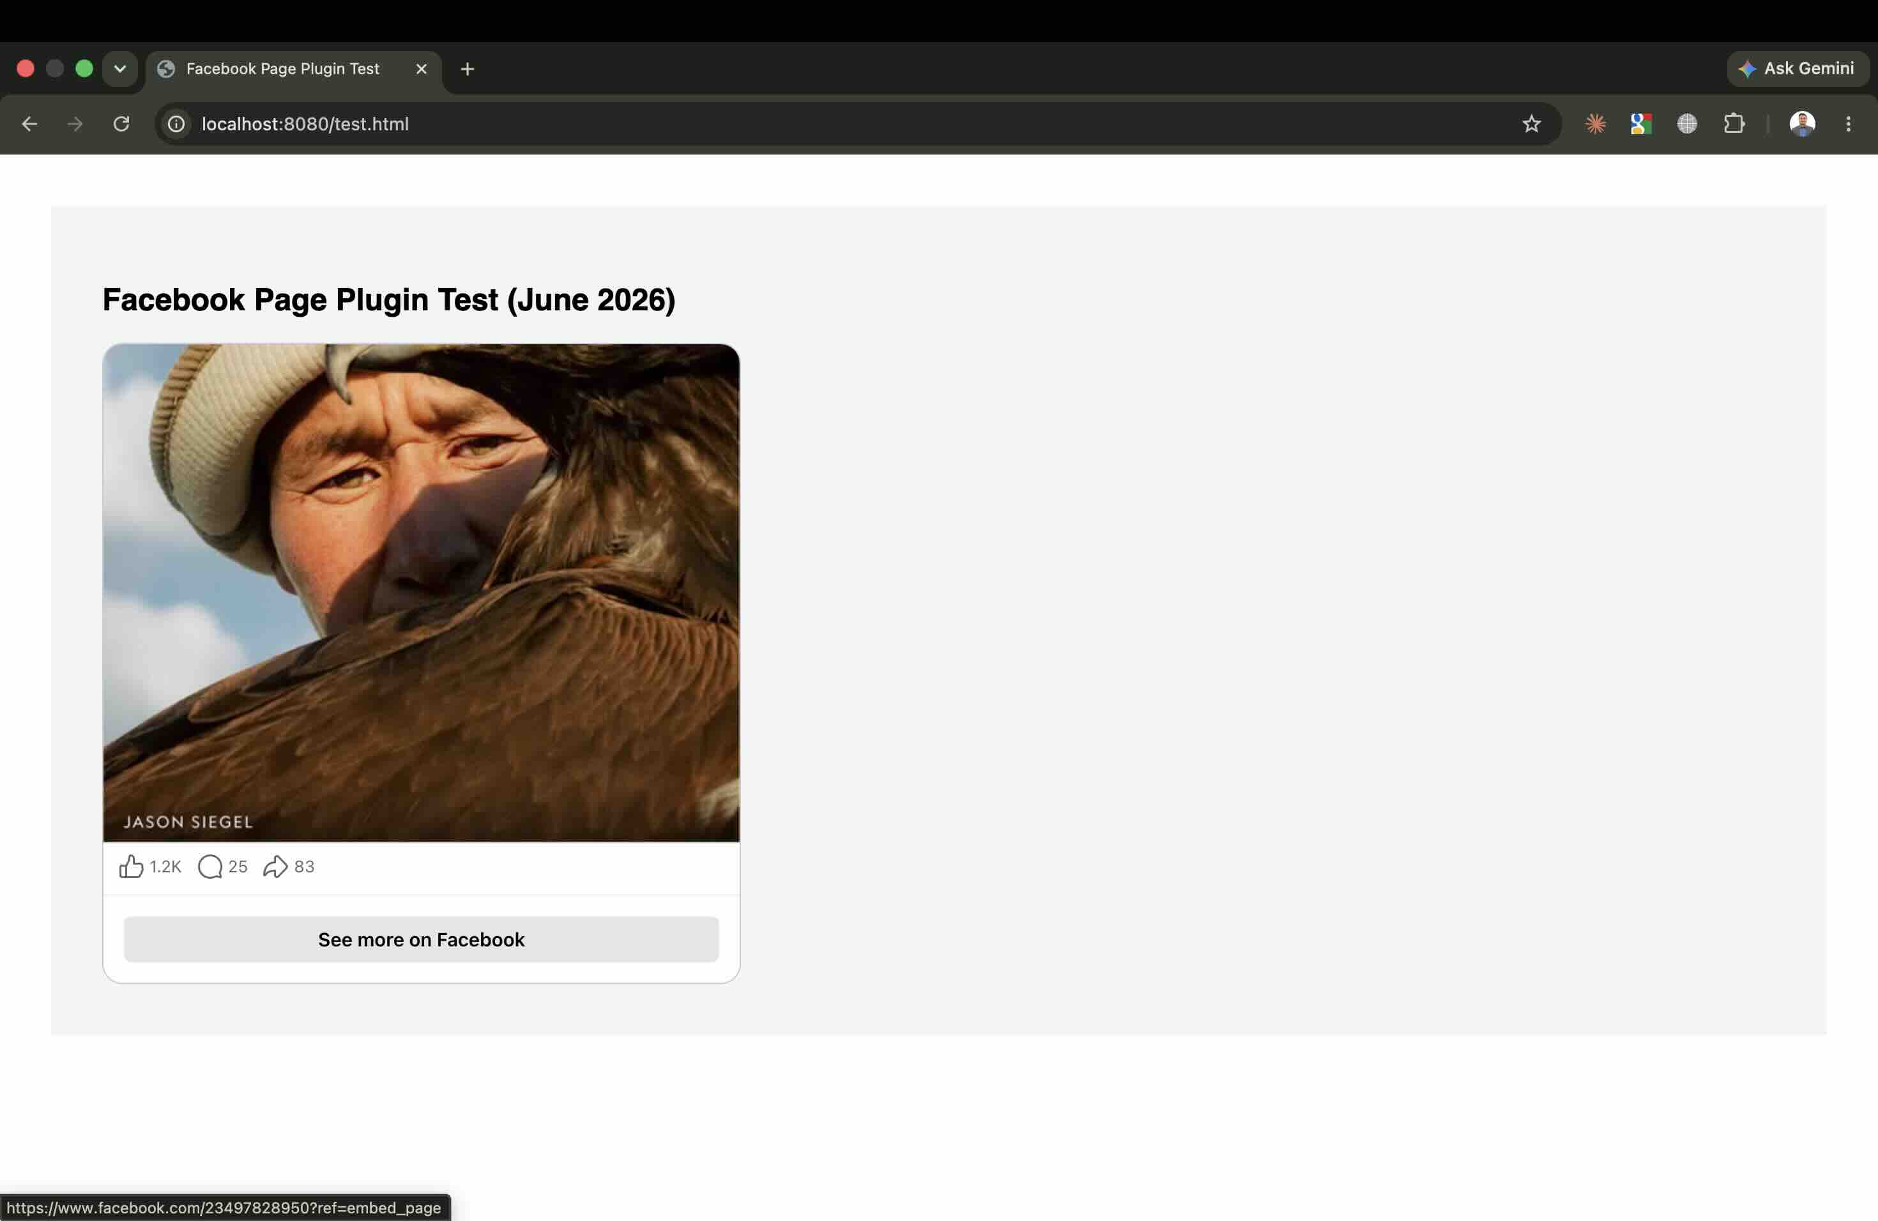Select the Facebook Page Plugin Test tab
The height and width of the screenshot is (1221, 1878).
[294, 70]
